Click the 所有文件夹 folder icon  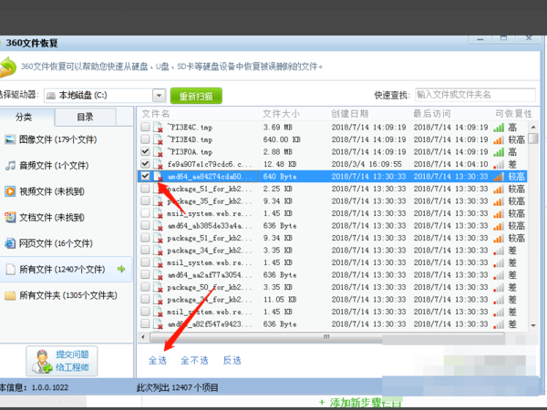coord(11,295)
